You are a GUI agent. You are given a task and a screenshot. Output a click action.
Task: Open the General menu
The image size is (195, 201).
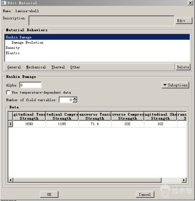14,67
